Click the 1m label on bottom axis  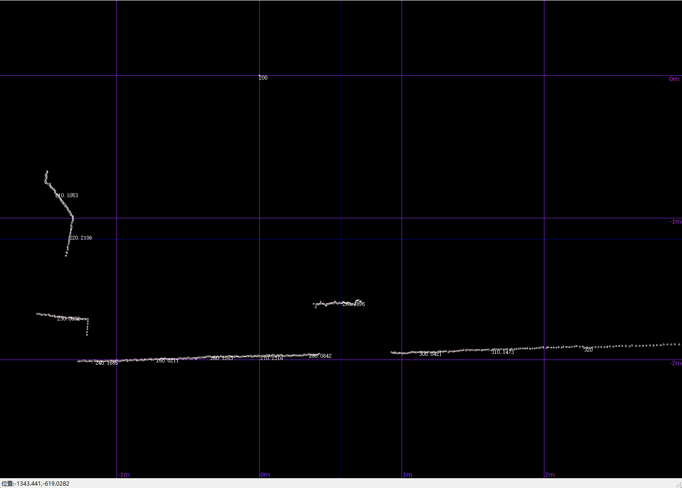408,474
